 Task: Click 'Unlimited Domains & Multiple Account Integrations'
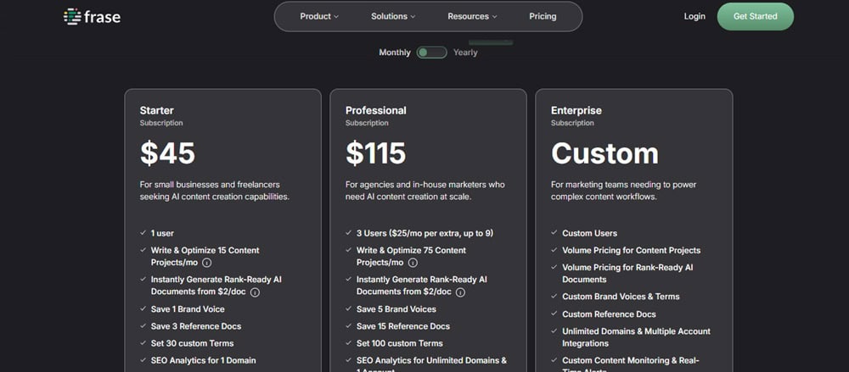(x=636, y=337)
